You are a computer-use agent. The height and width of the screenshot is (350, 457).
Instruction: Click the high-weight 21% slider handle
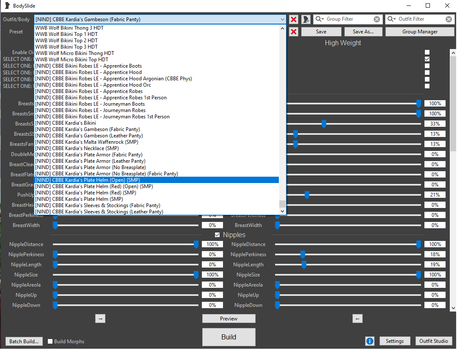click(x=307, y=195)
